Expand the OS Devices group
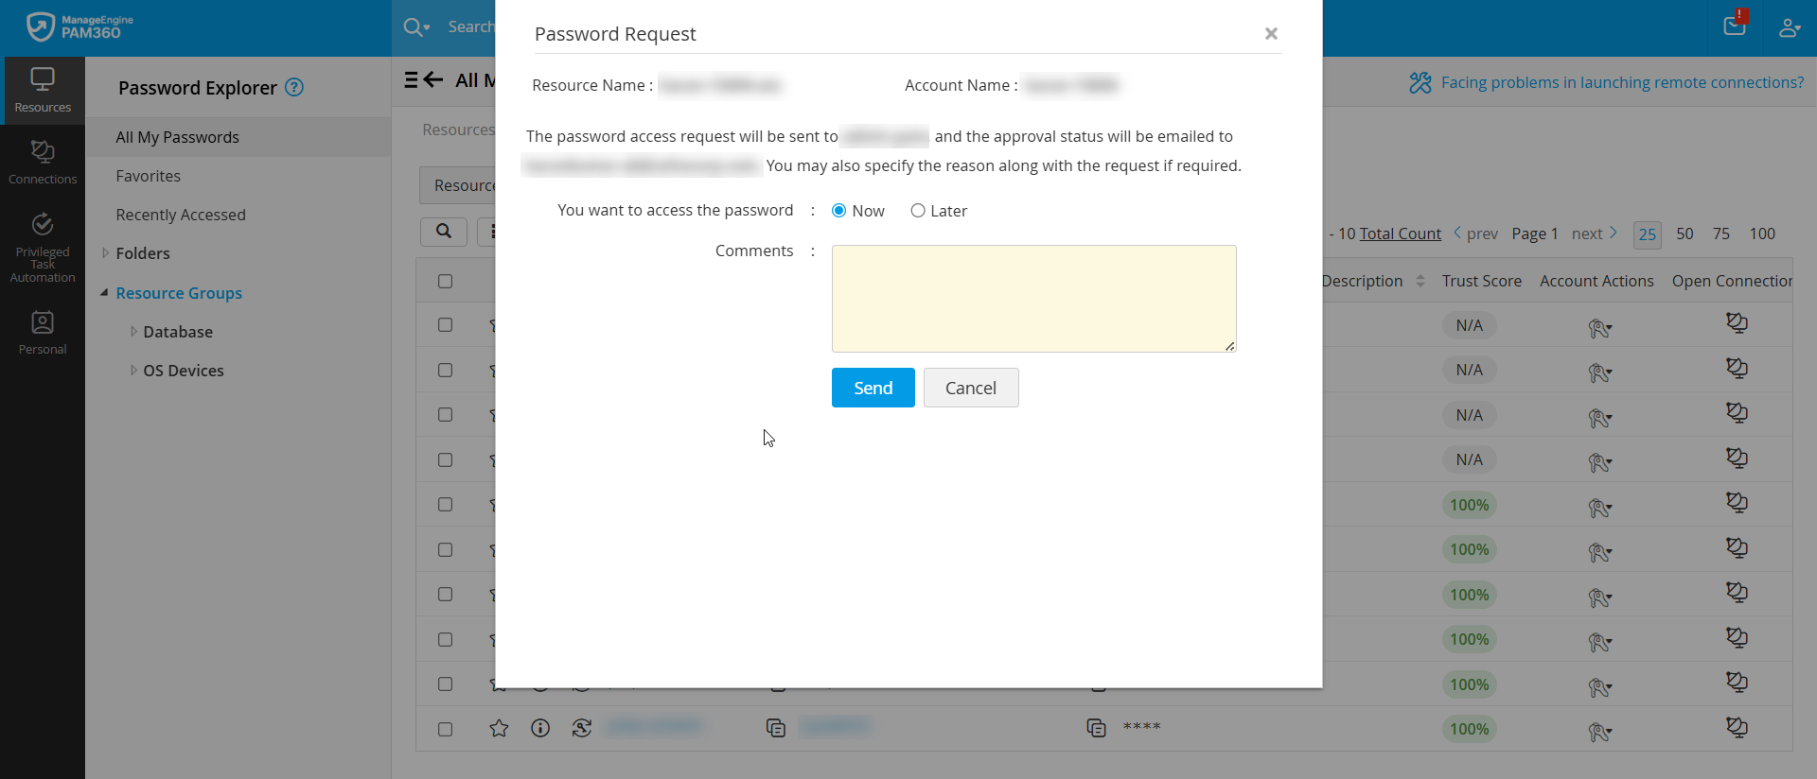 133,371
